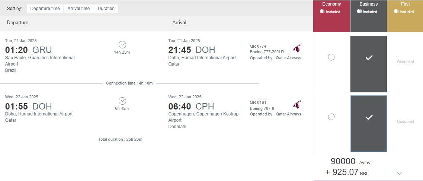Expand the GRU to DOH flight details chevron
This screenshot has height=181, width=423.
point(122,45)
